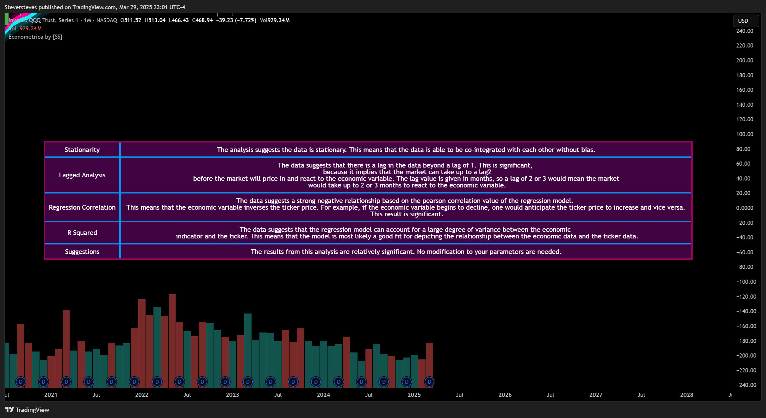Click the March 2023 dividend D marker
The image size is (766, 418).
pyautogui.click(x=248, y=382)
